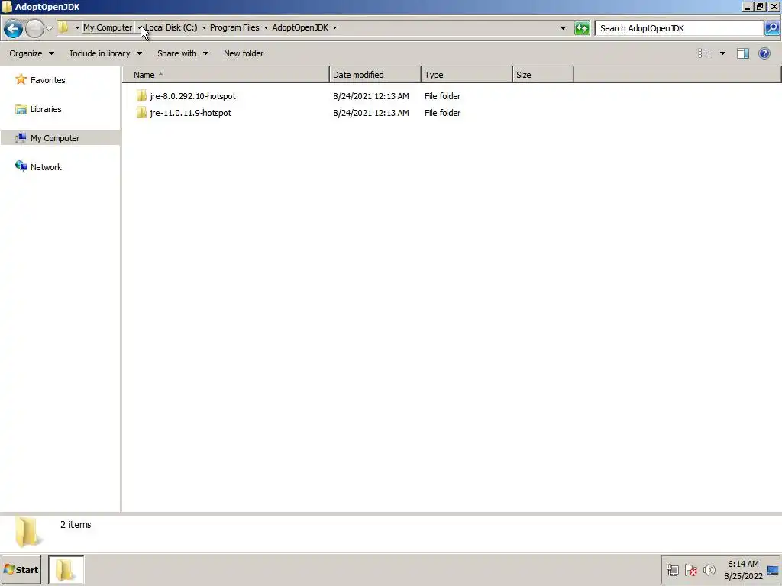
Task: Open the Start menu
Action: [21, 569]
